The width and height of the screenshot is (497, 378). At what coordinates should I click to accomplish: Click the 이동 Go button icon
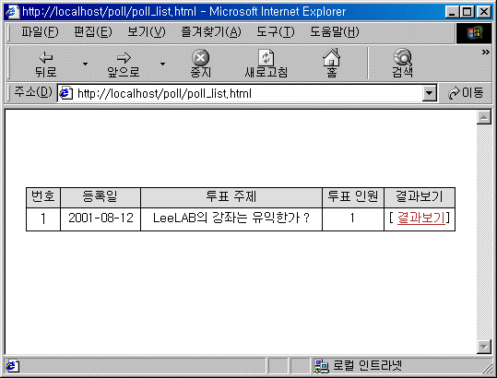pyautogui.click(x=454, y=93)
